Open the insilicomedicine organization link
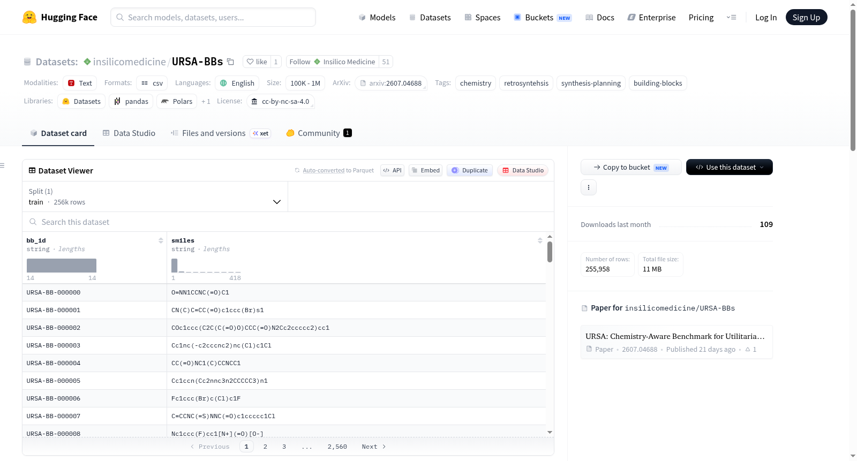857x461 pixels. tap(129, 62)
